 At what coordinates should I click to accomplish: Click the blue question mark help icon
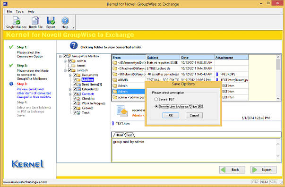tap(74, 46)
